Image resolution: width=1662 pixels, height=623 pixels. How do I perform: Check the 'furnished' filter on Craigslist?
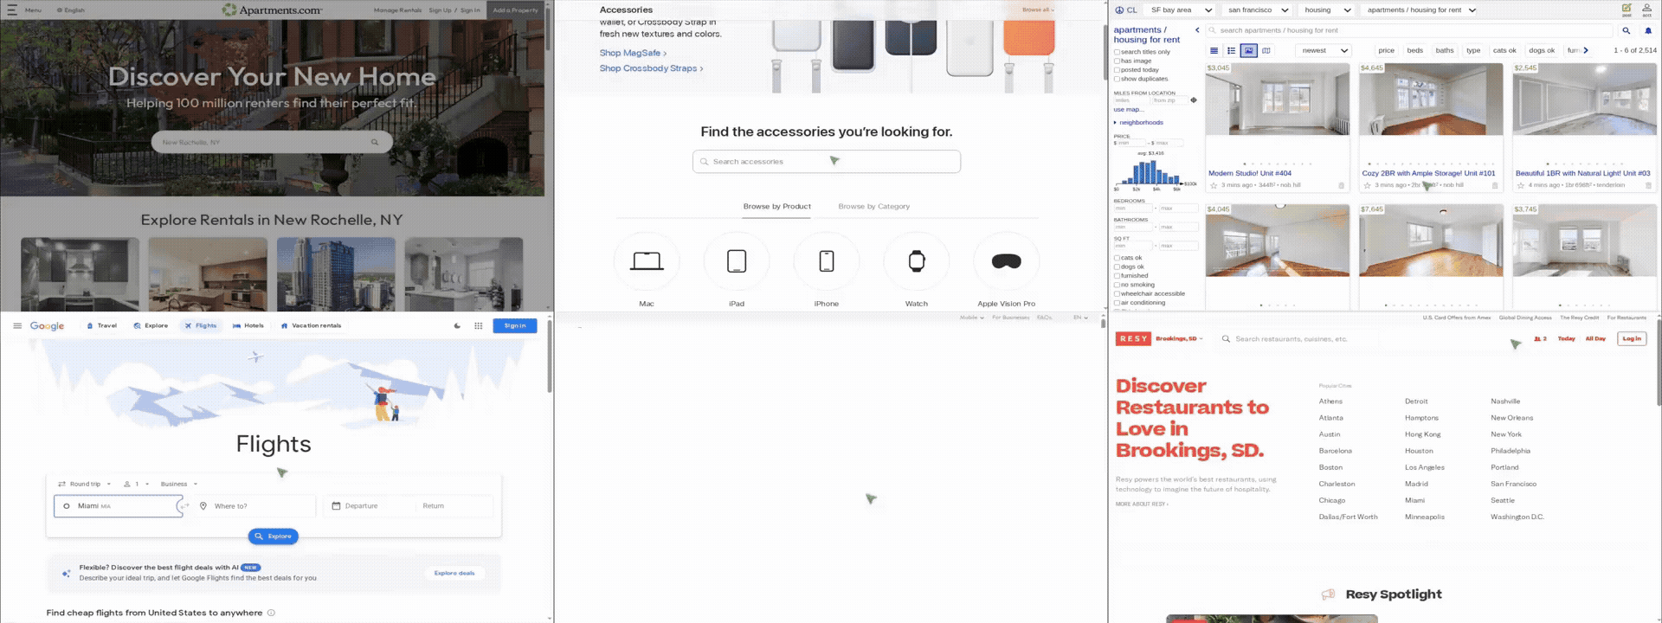coord(1117,276)
